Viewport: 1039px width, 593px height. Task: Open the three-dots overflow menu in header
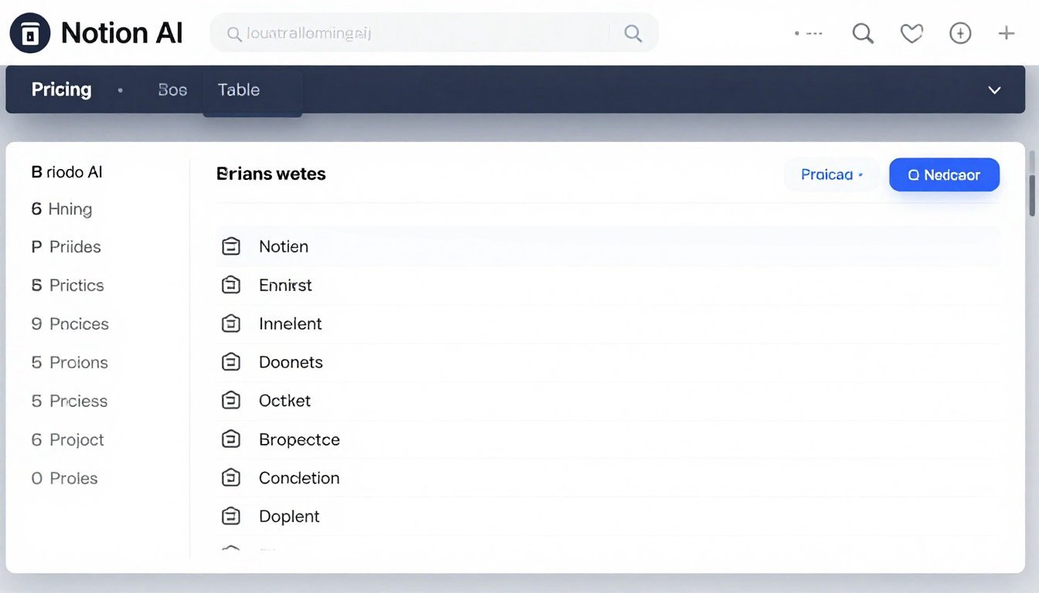(809, 34)
